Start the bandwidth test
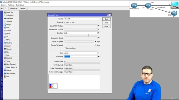This screenshot has width=179, height=100. pyautogui.click(x=106, y=19)
